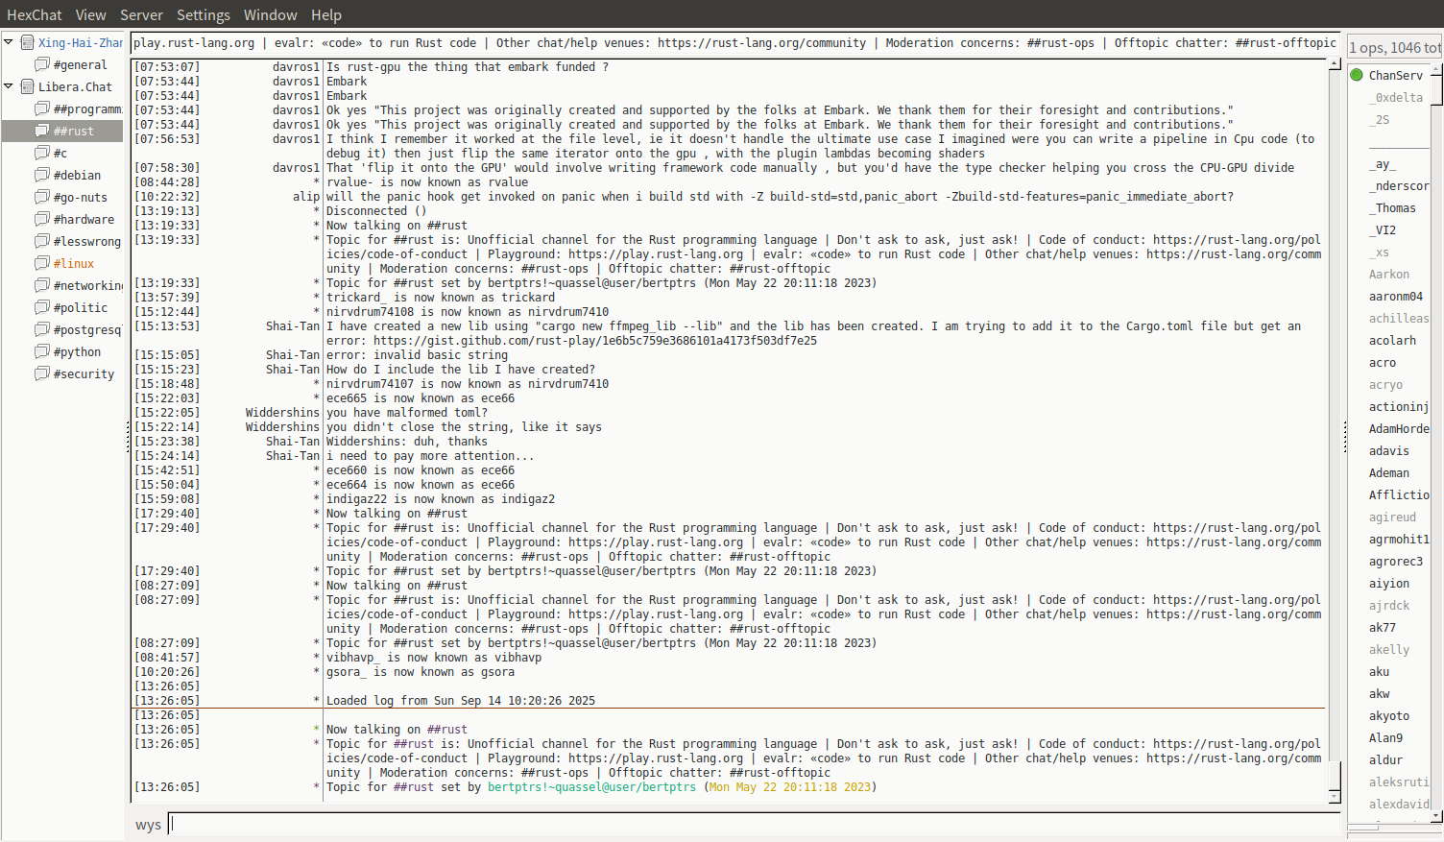Click bertptrs hostmask in last topic line

591,786
